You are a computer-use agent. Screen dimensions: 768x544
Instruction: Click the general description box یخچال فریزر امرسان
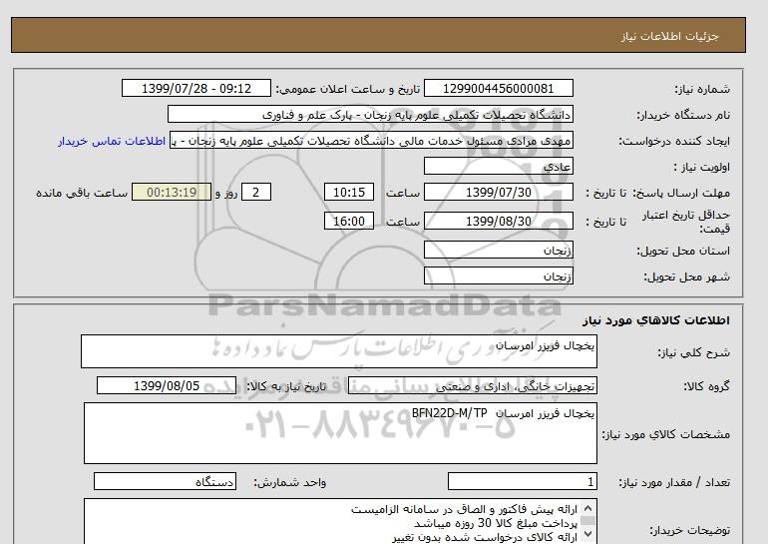(339, 351)
